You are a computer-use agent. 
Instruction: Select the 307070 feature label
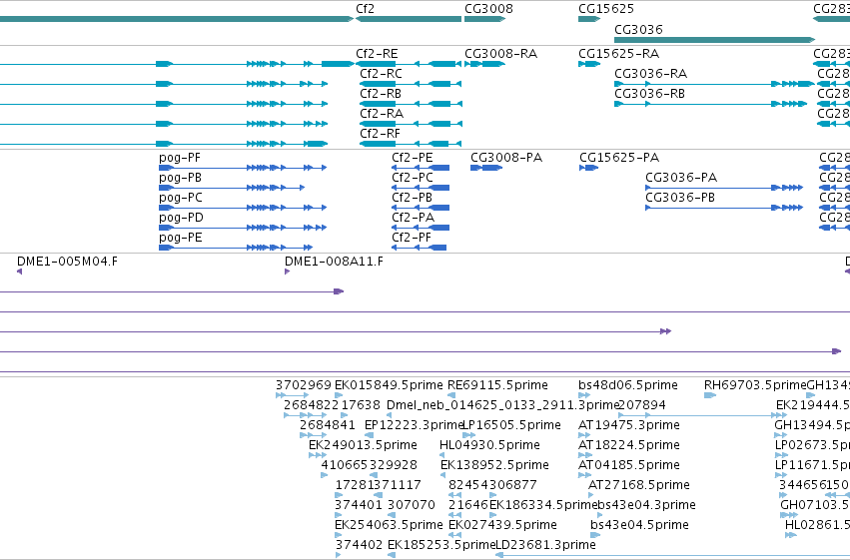(x=412, y=505)
